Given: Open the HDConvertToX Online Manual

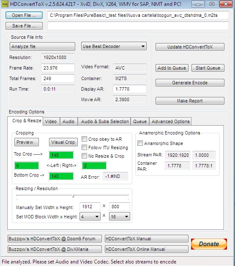Looking at the screenshot, I should 147,249.
